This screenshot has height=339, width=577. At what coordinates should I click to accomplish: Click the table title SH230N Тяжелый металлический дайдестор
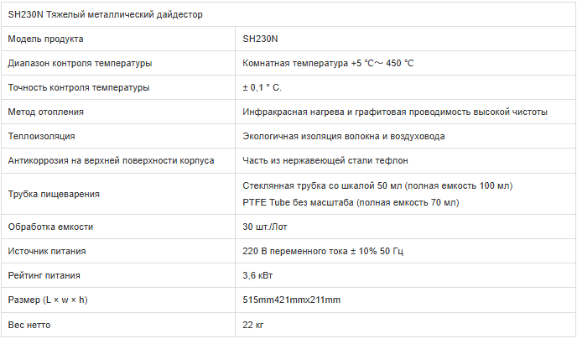[105, 15]
